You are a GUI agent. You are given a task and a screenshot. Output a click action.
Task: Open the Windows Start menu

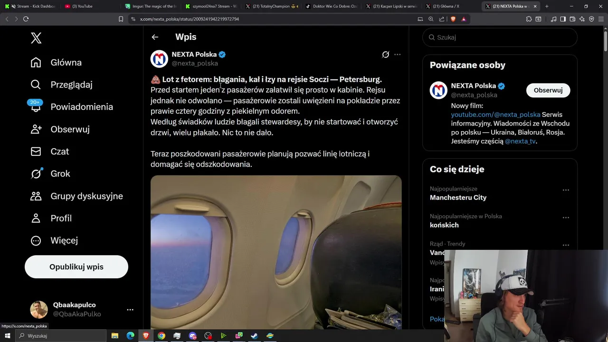point(7,336)
